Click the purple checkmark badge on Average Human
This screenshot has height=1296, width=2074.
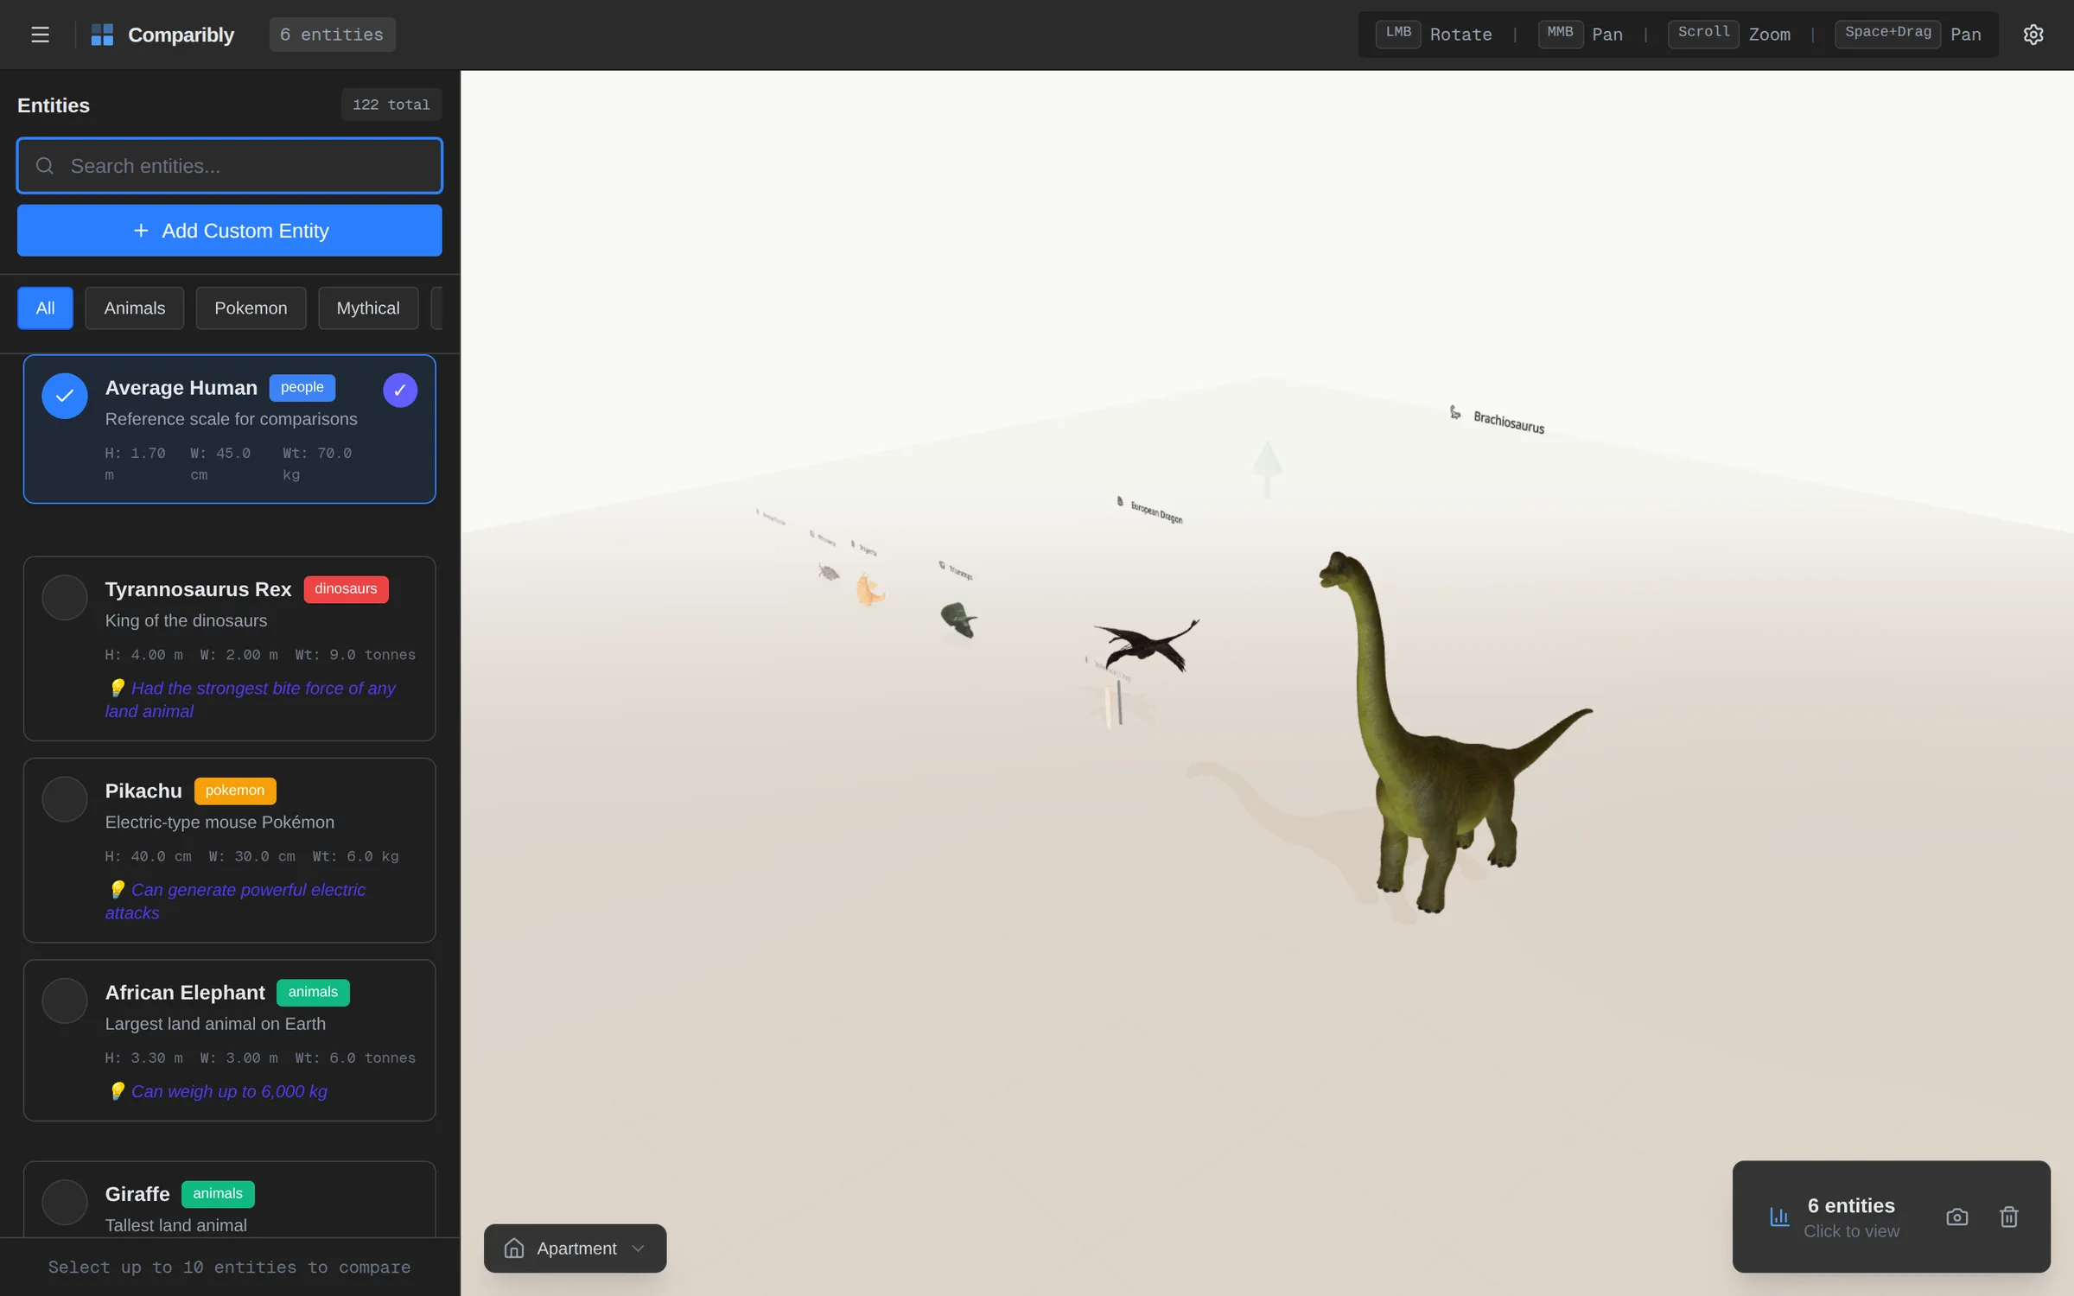[400, 391]
